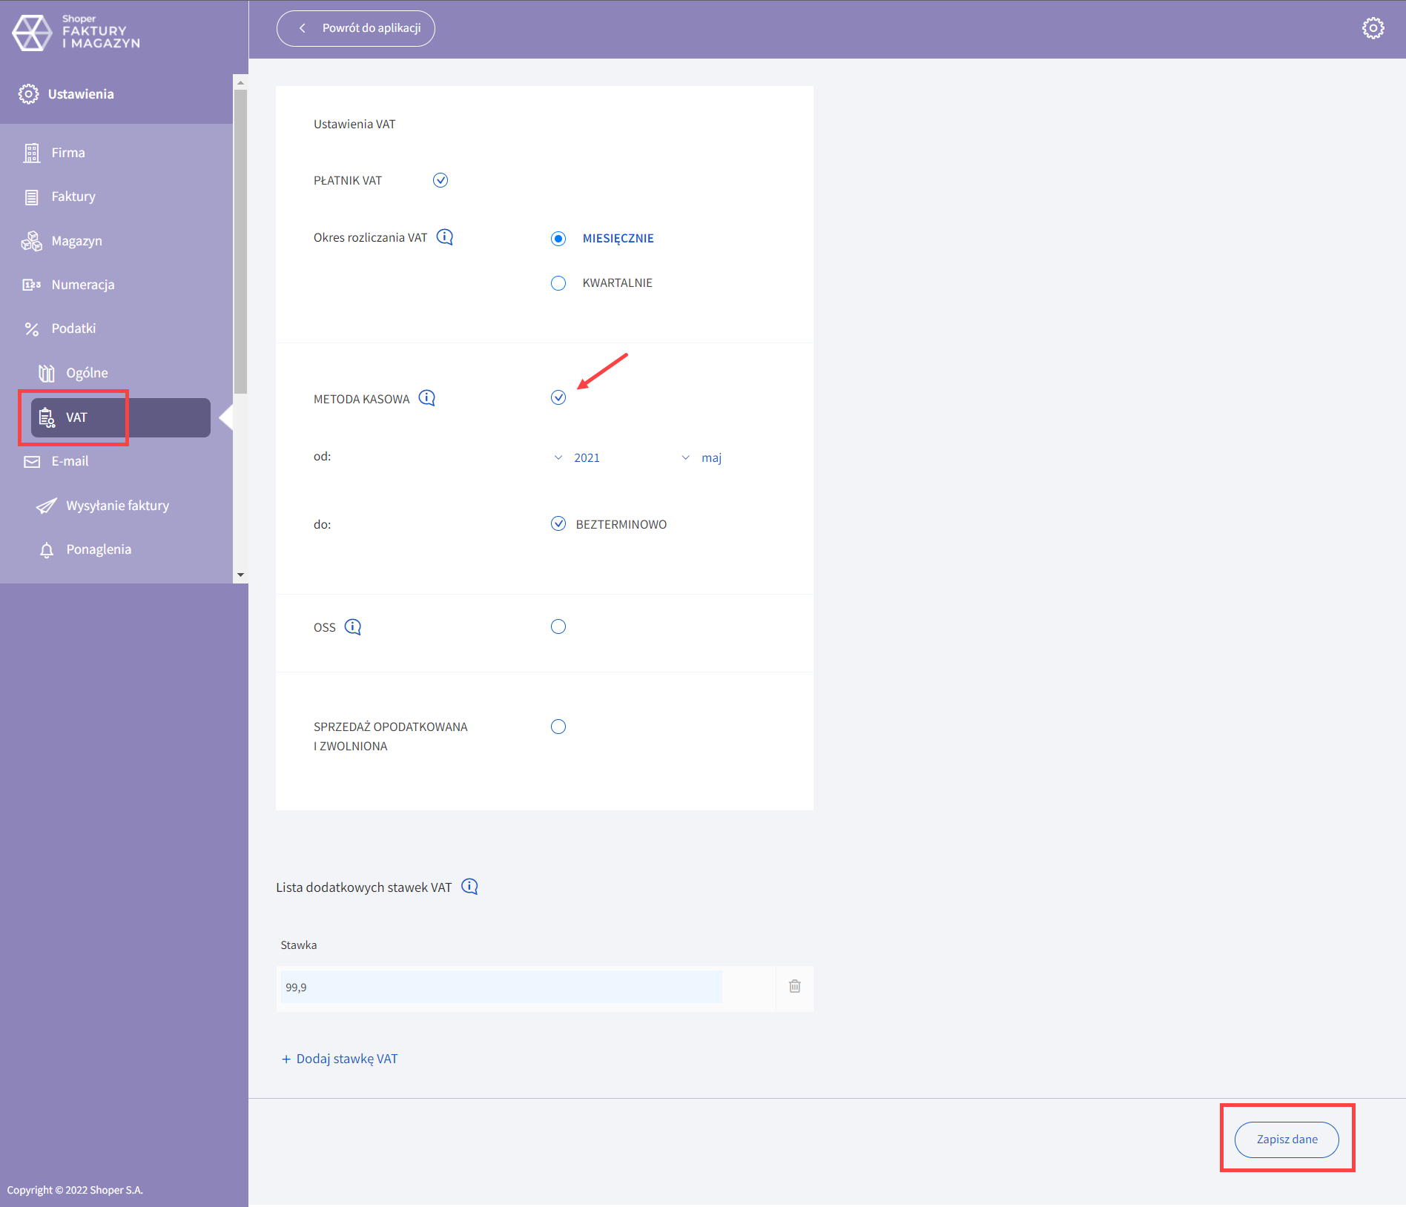Click the Shoper Faktury i Magazyn logo

tap(76, 32)
